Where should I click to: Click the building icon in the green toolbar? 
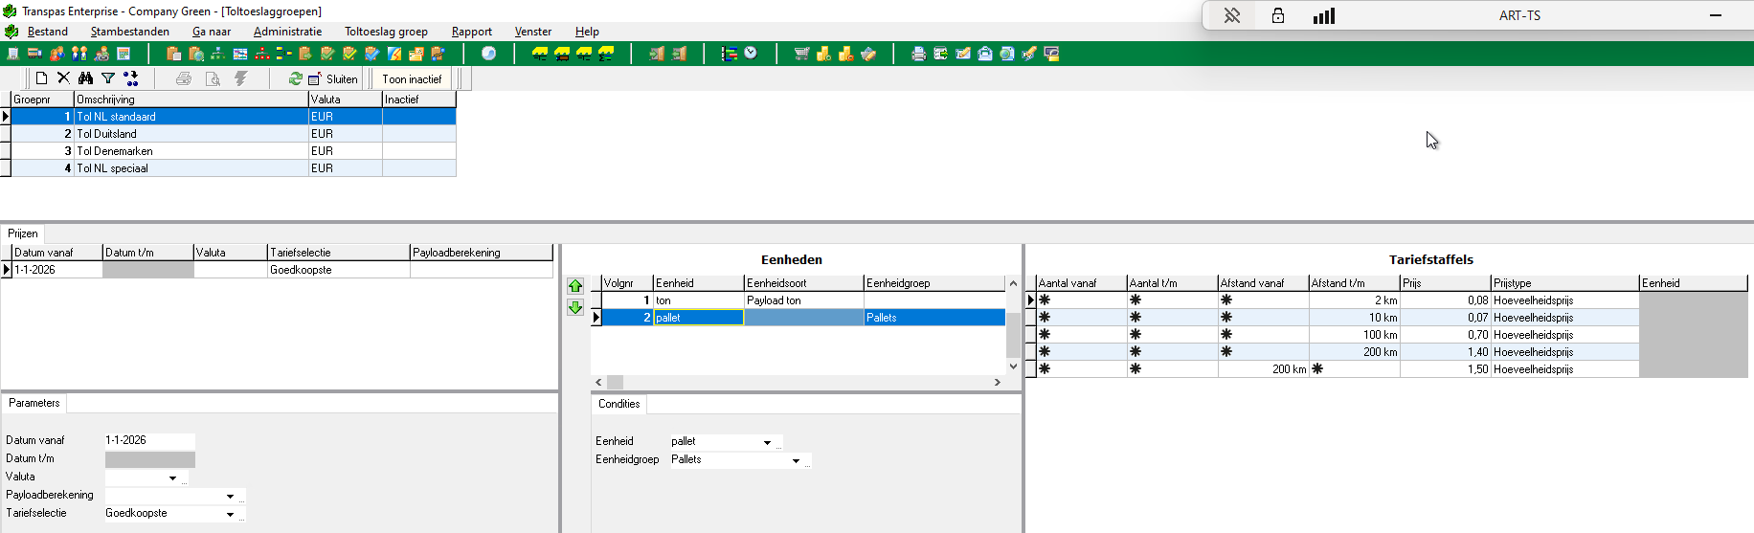[12, 54]
